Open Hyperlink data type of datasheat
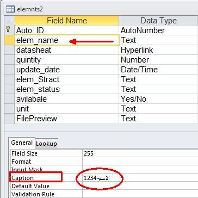The image size is (198, 198). (158, 50)
